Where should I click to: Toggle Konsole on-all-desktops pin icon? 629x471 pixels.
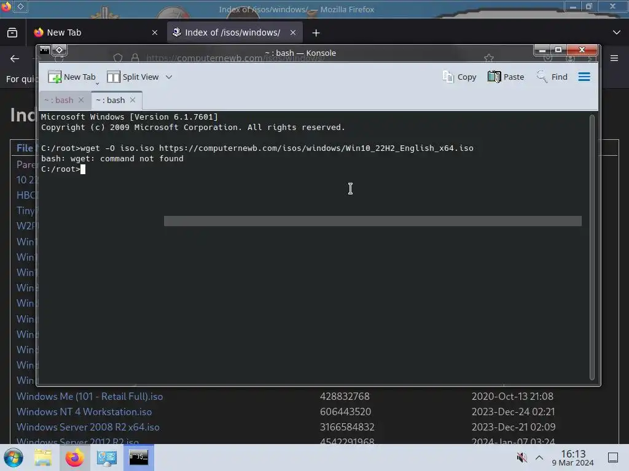[60, 50]
